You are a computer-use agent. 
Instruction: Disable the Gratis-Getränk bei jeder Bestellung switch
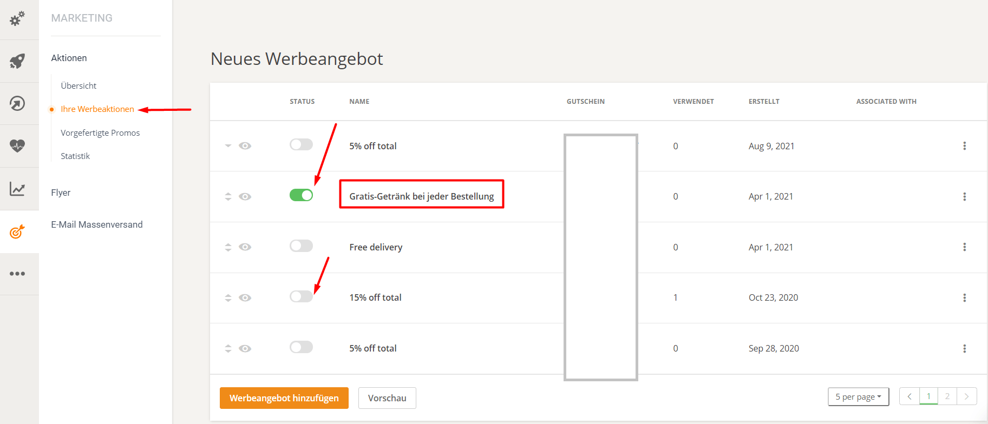click(x=301, y=195)
